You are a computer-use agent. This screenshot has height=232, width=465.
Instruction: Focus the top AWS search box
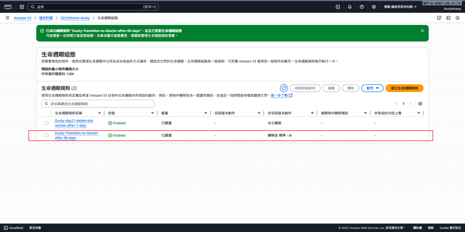(x=93, y=6)
